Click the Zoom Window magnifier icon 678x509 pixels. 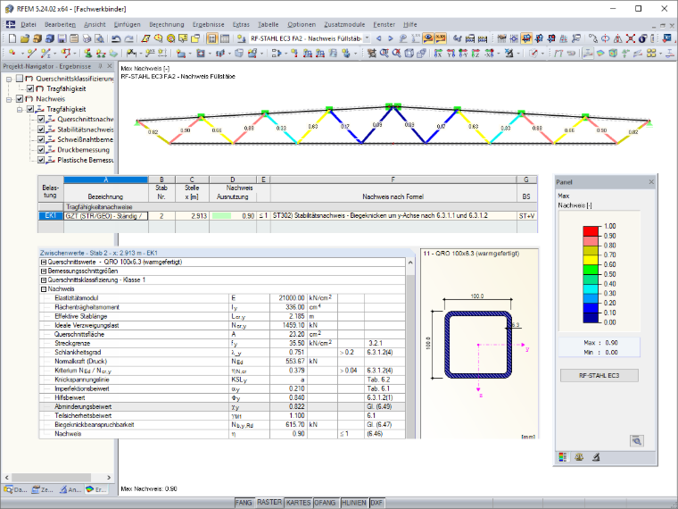[384, 54]
